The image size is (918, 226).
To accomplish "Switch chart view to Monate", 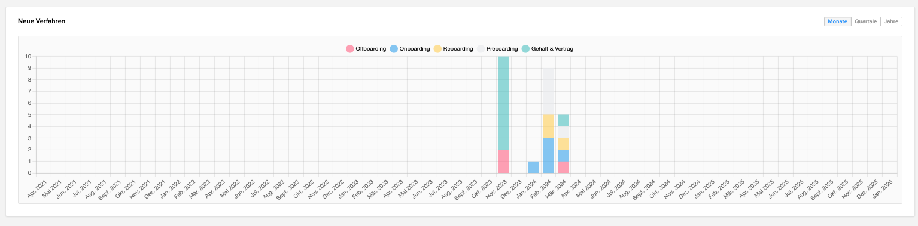I will point(837,21).
